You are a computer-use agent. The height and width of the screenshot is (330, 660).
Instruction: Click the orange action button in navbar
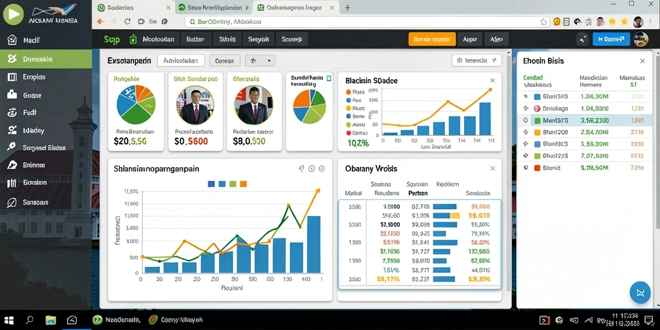coord(432,39)
